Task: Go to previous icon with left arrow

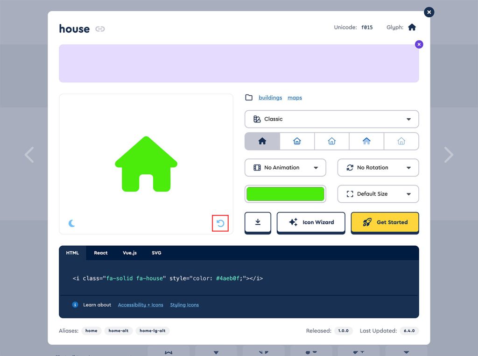Action: [29, 155]
